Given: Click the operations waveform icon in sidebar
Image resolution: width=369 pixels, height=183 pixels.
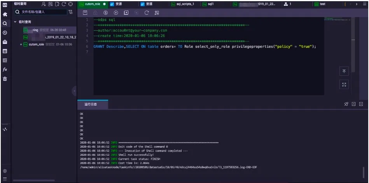Looking at the screenshot, I should pos(5,129).
